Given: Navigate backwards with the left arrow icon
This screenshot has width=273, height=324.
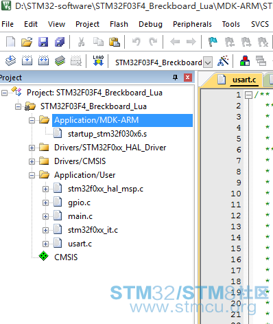Looking at the screenshot, I should (x=175, y=42).
